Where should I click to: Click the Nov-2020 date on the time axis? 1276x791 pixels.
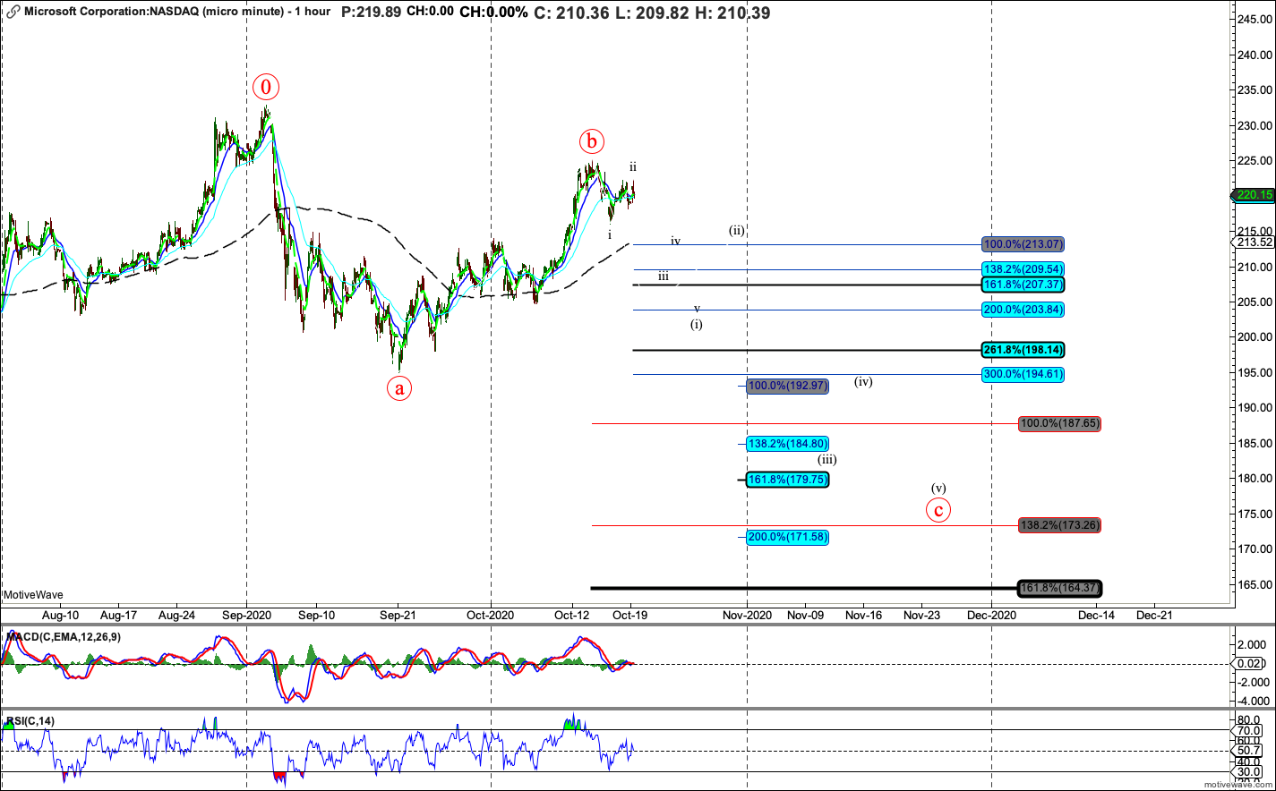click(747, 616)
